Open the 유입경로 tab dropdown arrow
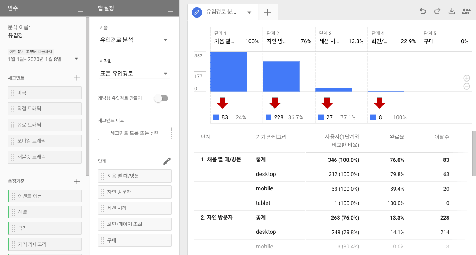 pos(250,12)
